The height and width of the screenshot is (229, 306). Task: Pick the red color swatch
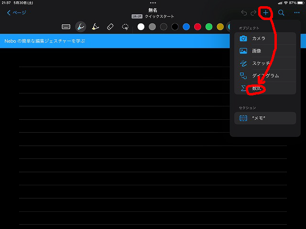[197, 27]
